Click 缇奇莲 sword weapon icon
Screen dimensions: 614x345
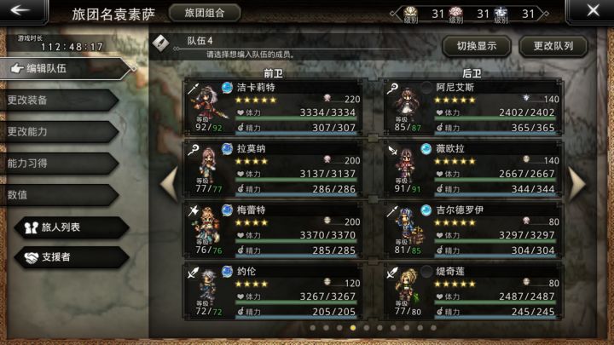pos(392,273)
